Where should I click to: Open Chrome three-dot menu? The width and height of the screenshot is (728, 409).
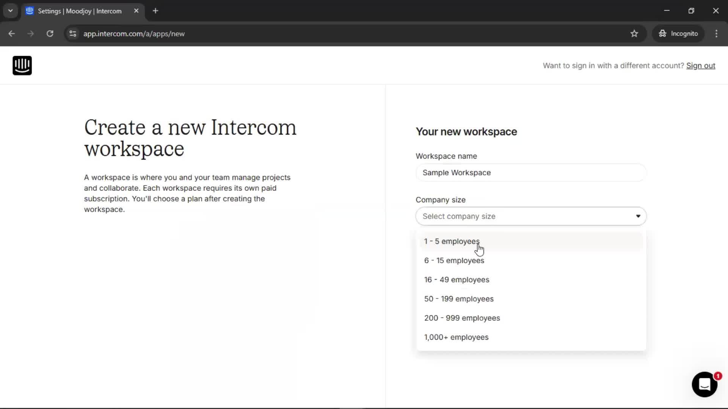[716, 34]
